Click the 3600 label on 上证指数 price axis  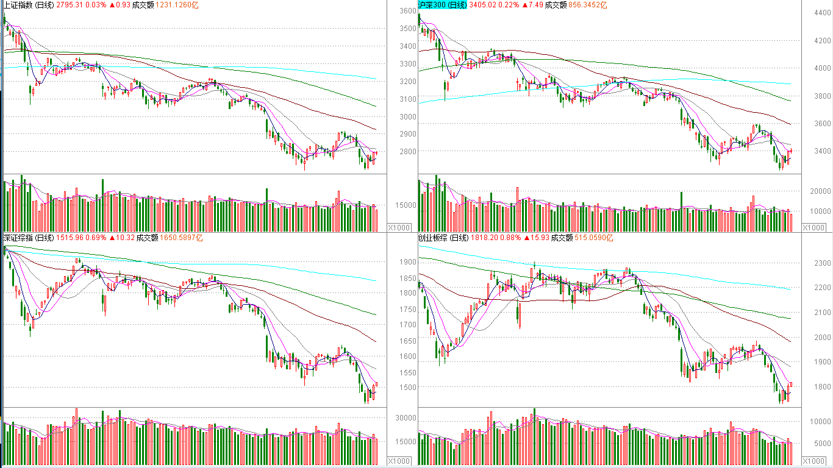click(x=408, y=10)
